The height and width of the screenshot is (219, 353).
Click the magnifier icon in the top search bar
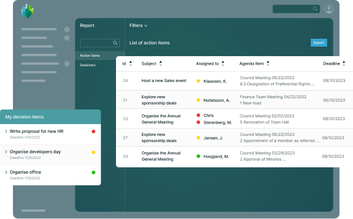click(315, 9)
